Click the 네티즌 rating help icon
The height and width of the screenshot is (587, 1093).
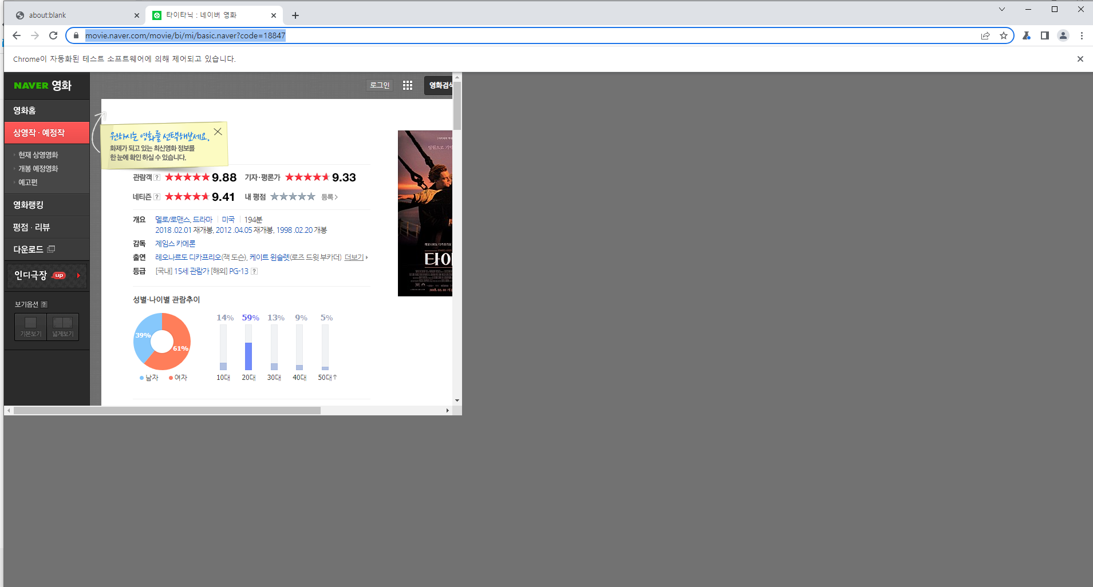click(157, 197)
